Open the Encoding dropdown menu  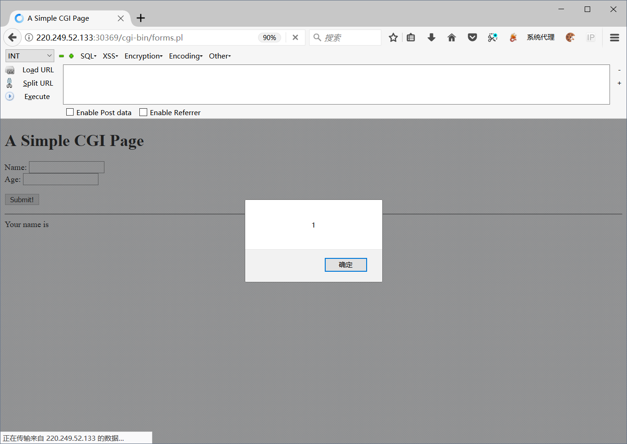185,56
